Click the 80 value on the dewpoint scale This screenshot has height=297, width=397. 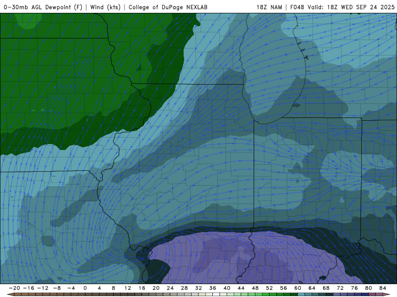(x=369, y=288)
